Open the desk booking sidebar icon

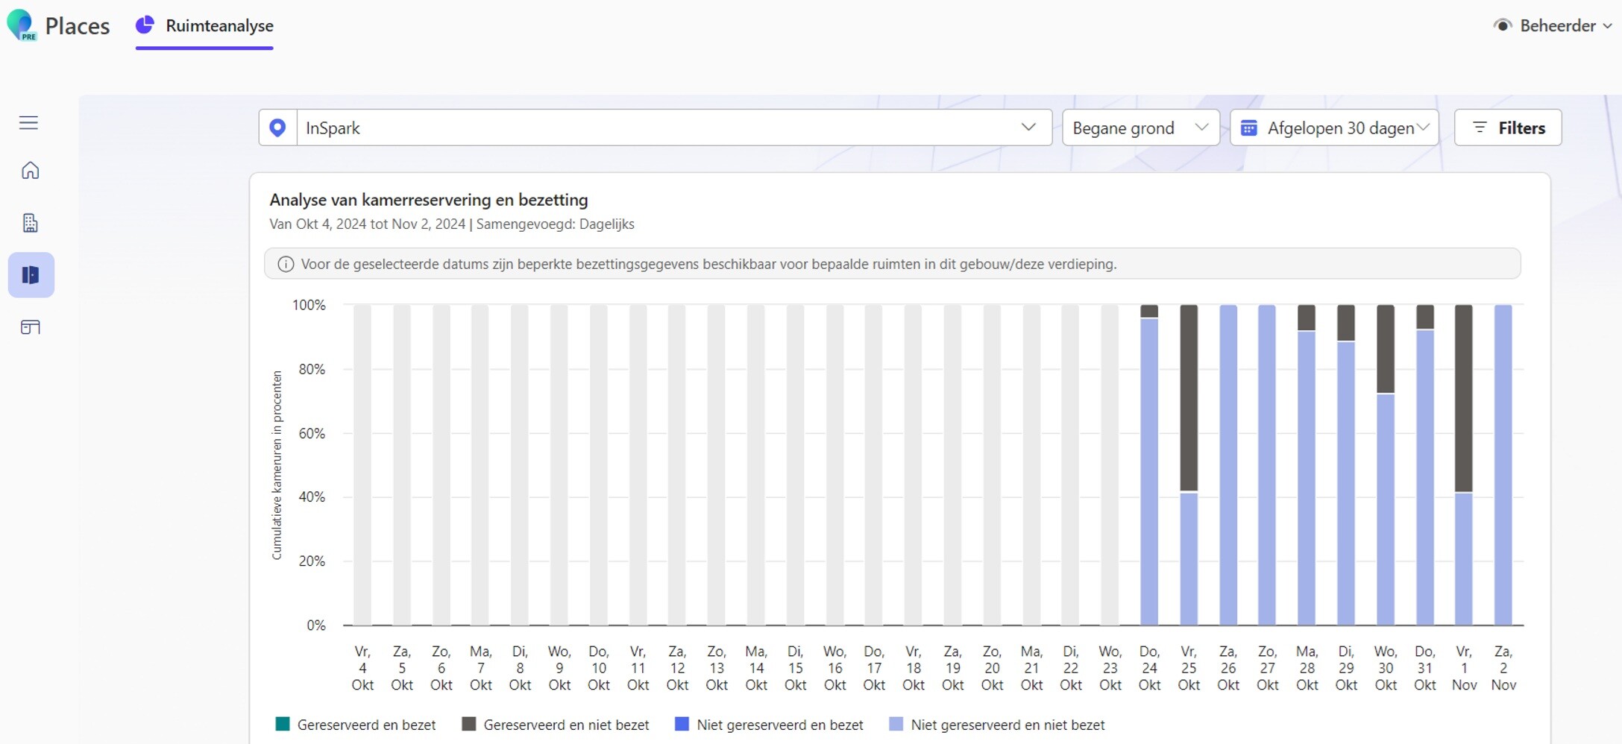pos(31,327)
